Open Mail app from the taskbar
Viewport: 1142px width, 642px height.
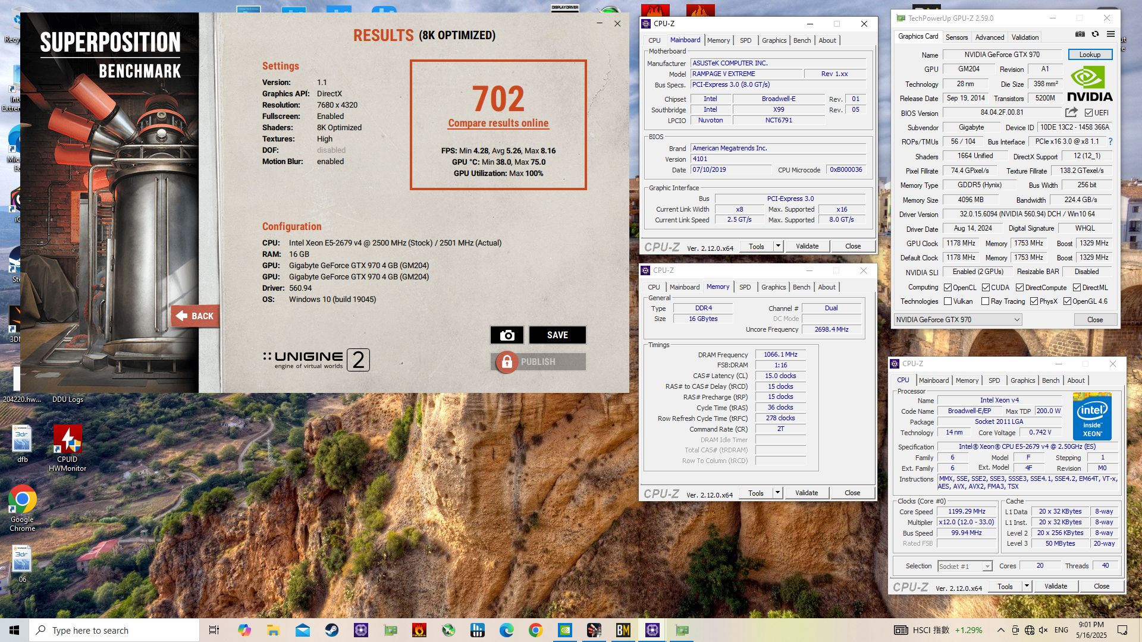point(302,630)
